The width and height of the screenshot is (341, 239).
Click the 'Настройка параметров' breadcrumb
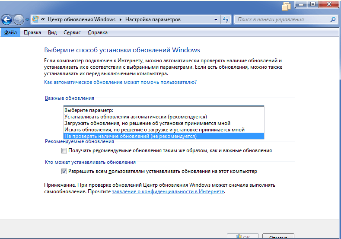pyautogui.click(x=153, y=19)
